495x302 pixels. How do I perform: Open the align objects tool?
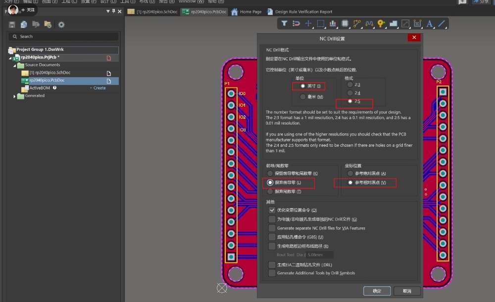point(333,24)
